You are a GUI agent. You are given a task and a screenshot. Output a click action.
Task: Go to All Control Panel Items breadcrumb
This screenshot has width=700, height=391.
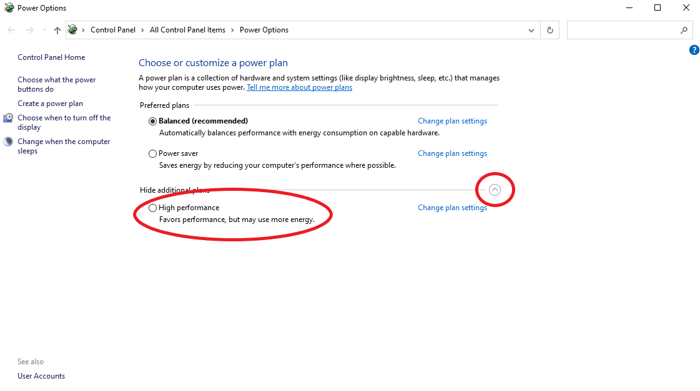click(x=187, y=30)
